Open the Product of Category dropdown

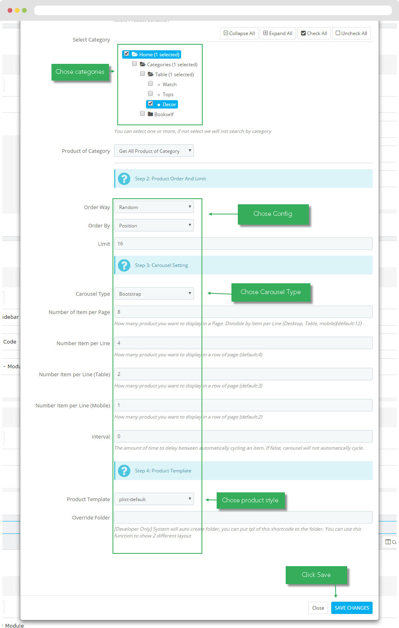[x=154, y=151]
